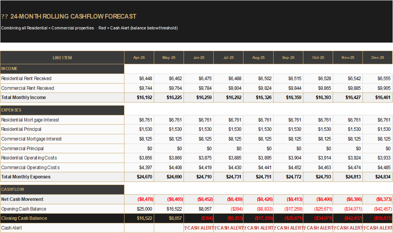Select the title cell '24-MONTH ROLLING CASHFLOW FORECAST'
Screen dimensions: 393x233
tap(73, 17)
